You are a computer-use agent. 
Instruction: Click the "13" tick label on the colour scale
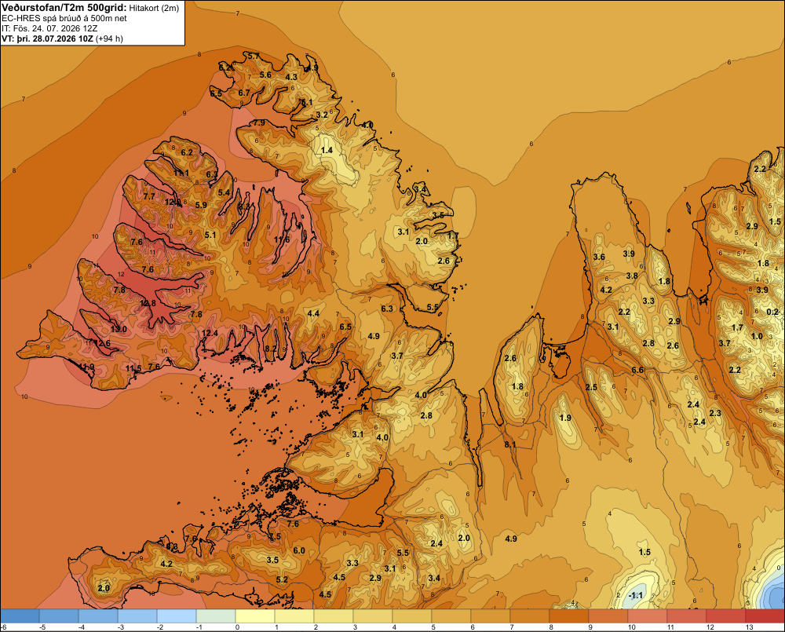pyautogui.click(x=750, y=627)
